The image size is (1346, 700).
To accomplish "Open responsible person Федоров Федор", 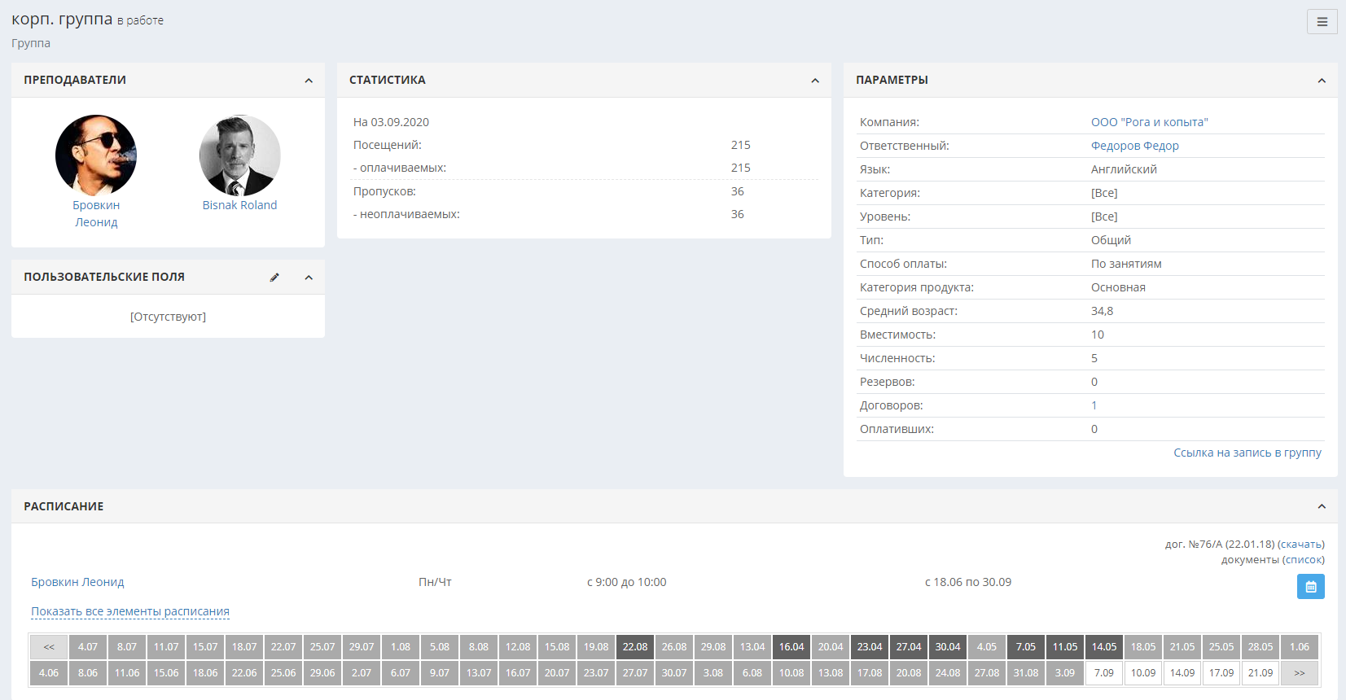I will click(x=1135, y=146).
